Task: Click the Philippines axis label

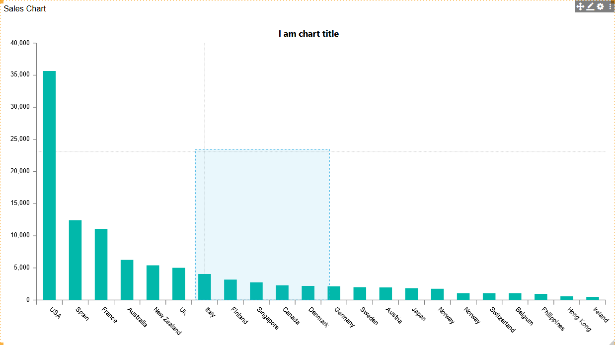Action: coord(553,319)
